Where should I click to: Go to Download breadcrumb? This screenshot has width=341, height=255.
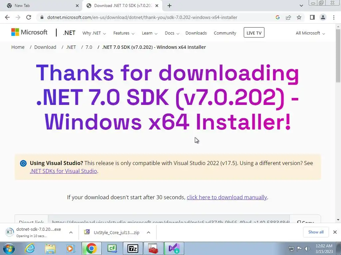point(45,47)
